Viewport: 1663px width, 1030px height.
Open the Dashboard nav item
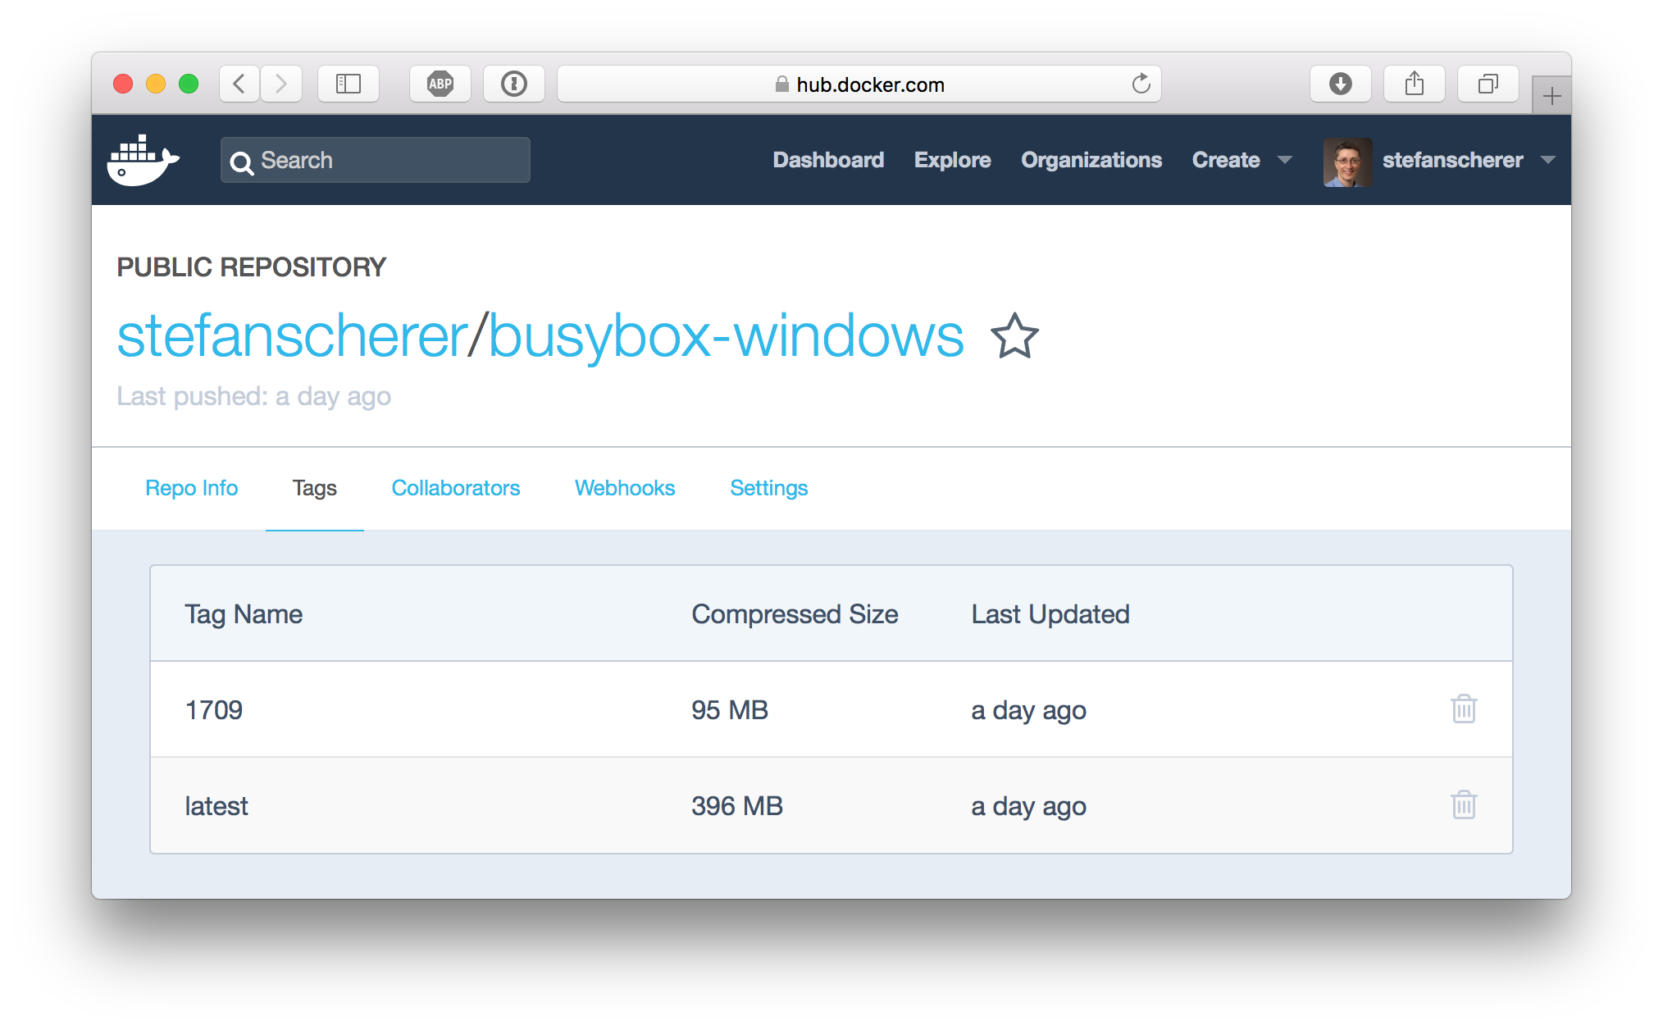pyautogui.click(x=828, y=160)
